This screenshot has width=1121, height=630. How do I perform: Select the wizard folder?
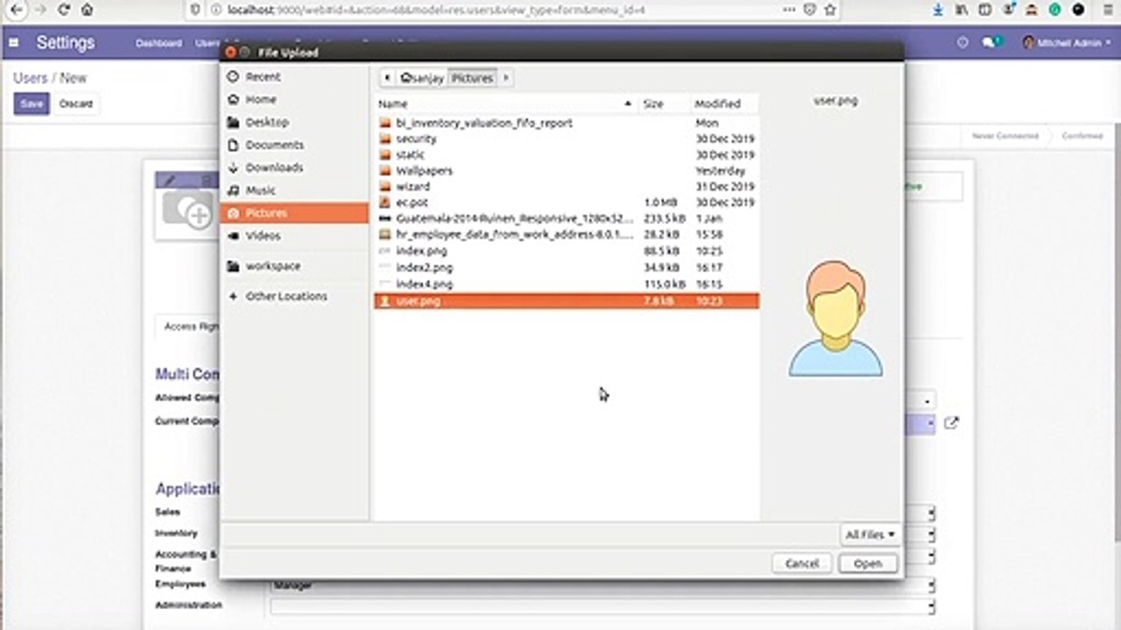[567, 186]
